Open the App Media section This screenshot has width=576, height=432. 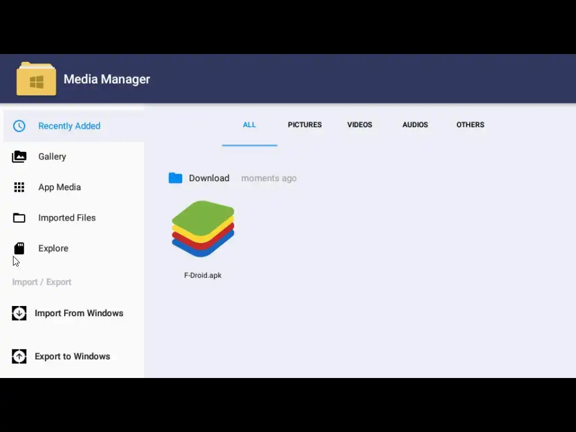(74, 187)
